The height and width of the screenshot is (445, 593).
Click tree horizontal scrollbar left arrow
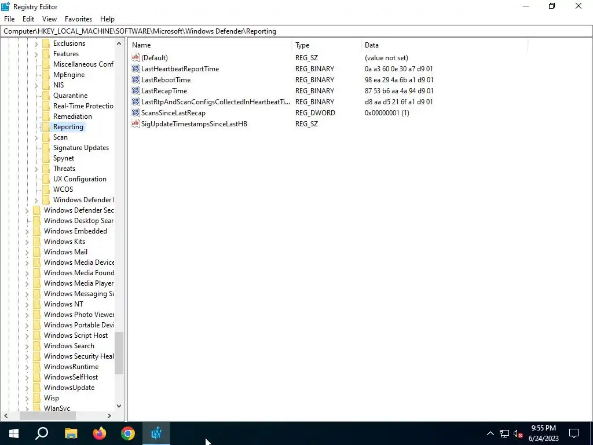(x=6, y=415)
